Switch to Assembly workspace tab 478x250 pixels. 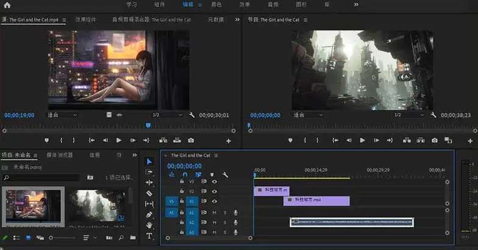(160, 5)
